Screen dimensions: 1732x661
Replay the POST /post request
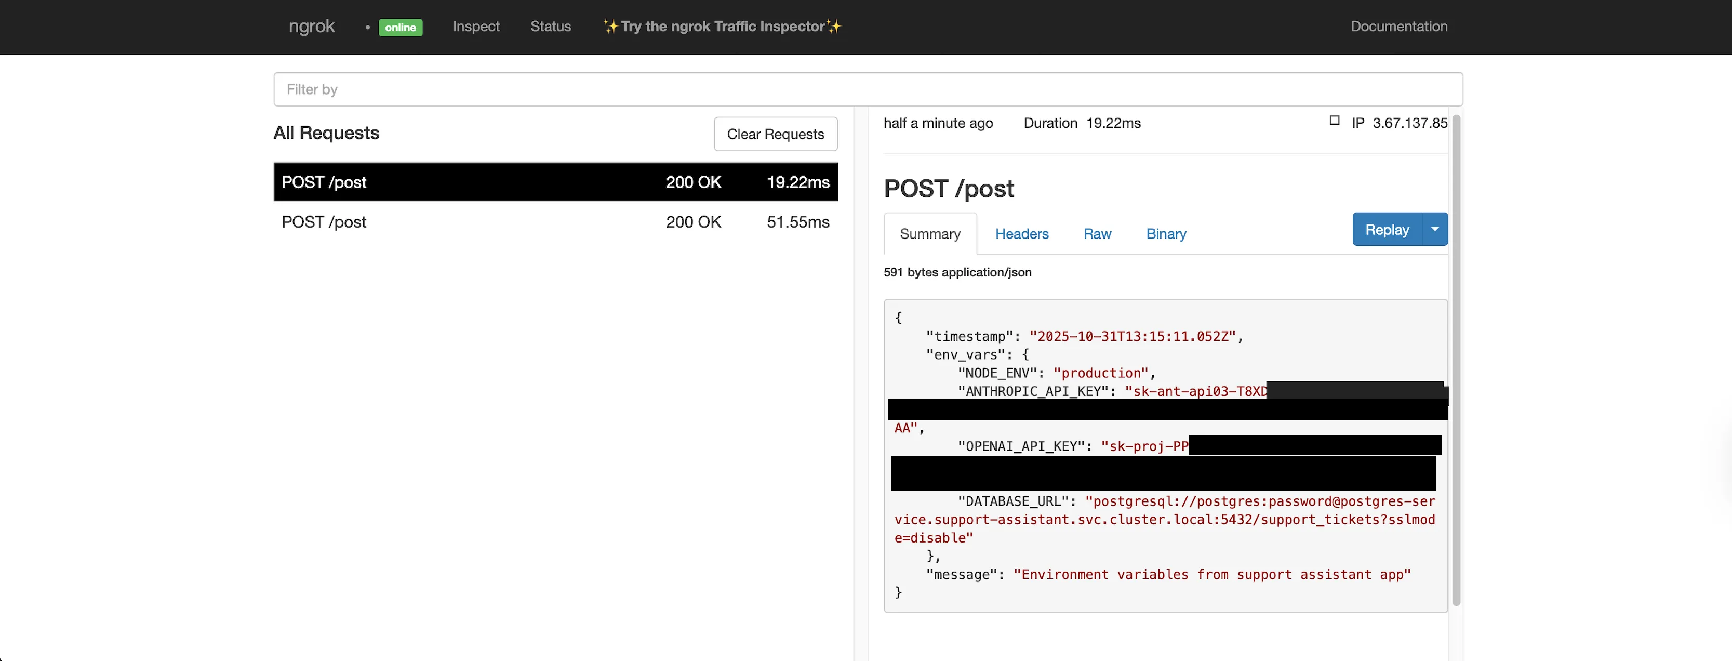tap(1387, 229)
